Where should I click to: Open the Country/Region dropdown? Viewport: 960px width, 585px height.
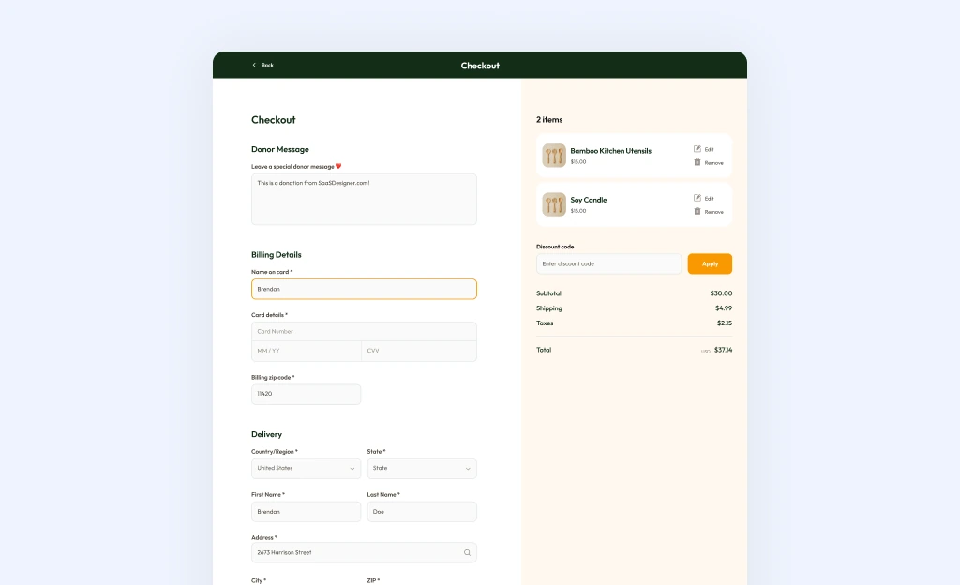307,469
